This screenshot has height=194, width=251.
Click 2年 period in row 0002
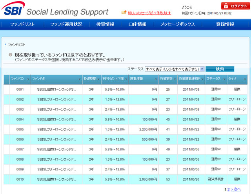[91, 99]
